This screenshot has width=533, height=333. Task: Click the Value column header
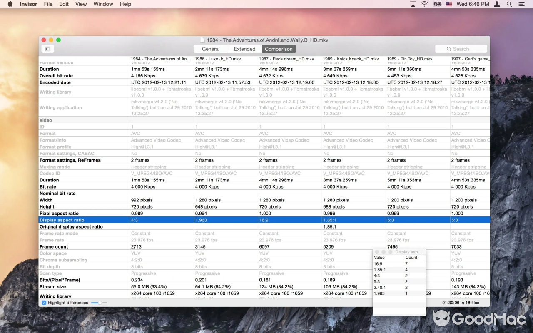379,258
